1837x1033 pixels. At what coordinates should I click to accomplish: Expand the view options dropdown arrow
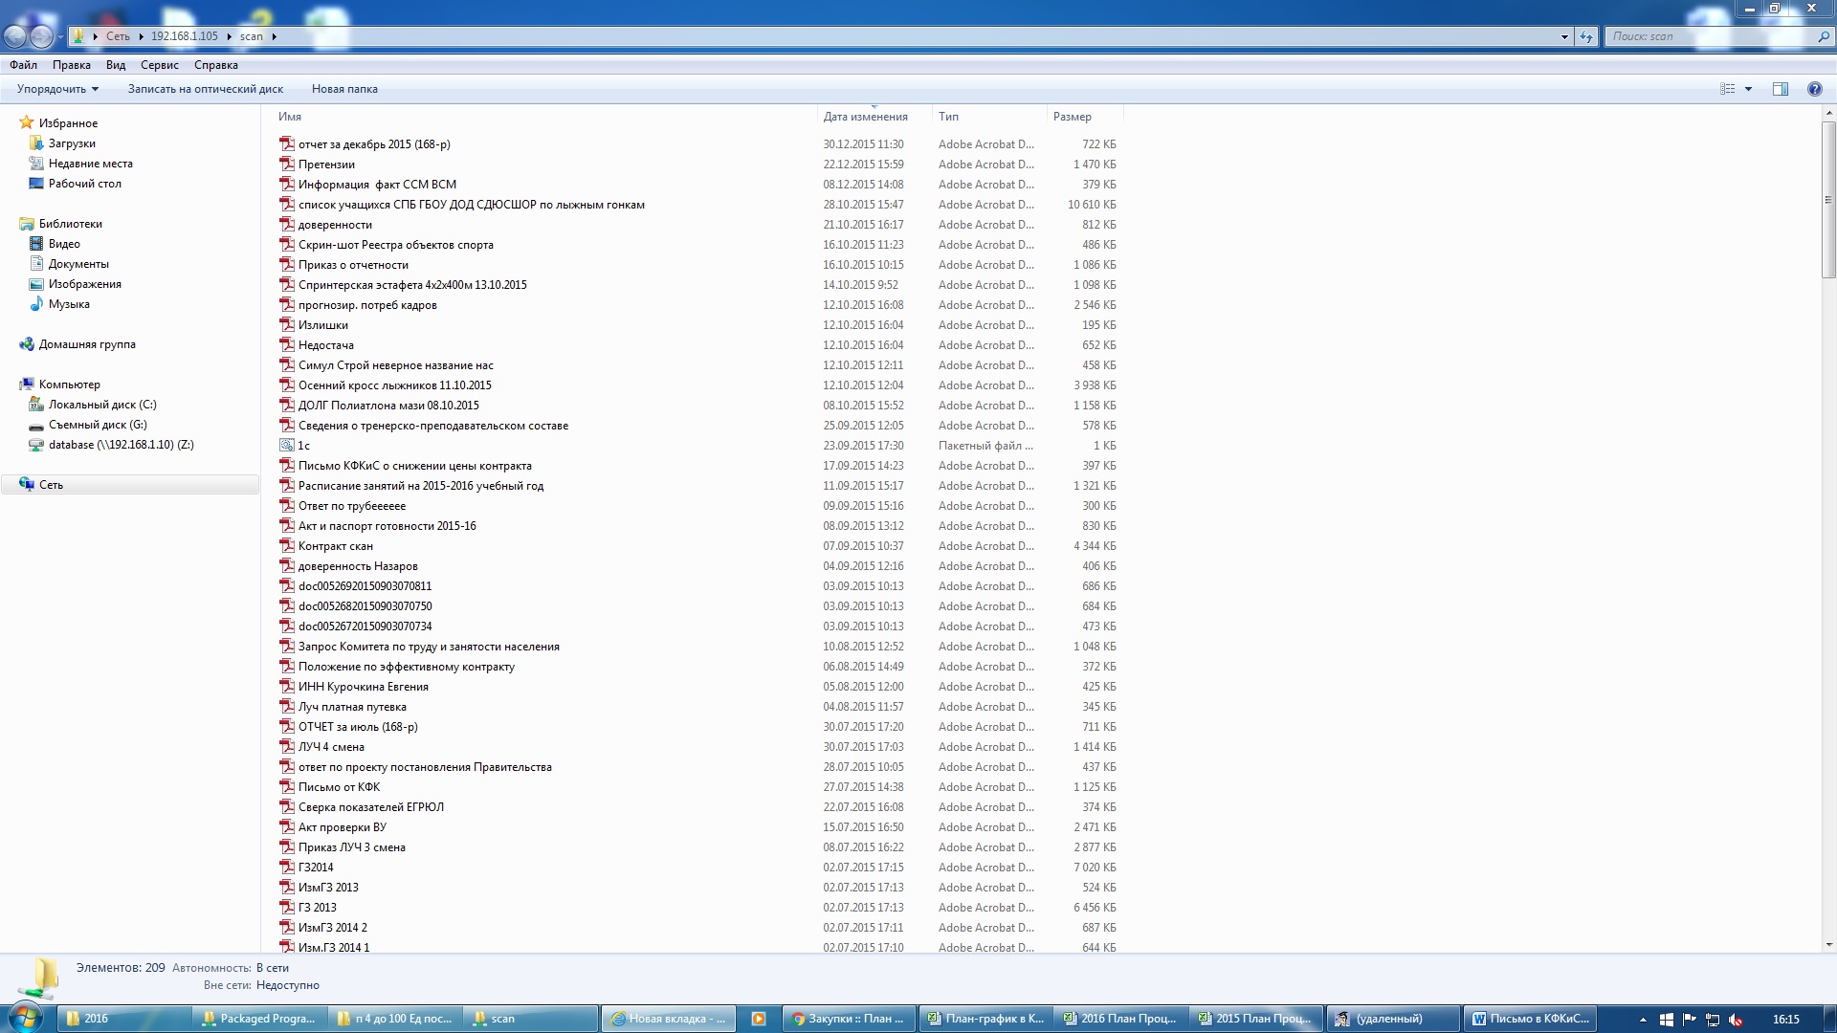1748,89
